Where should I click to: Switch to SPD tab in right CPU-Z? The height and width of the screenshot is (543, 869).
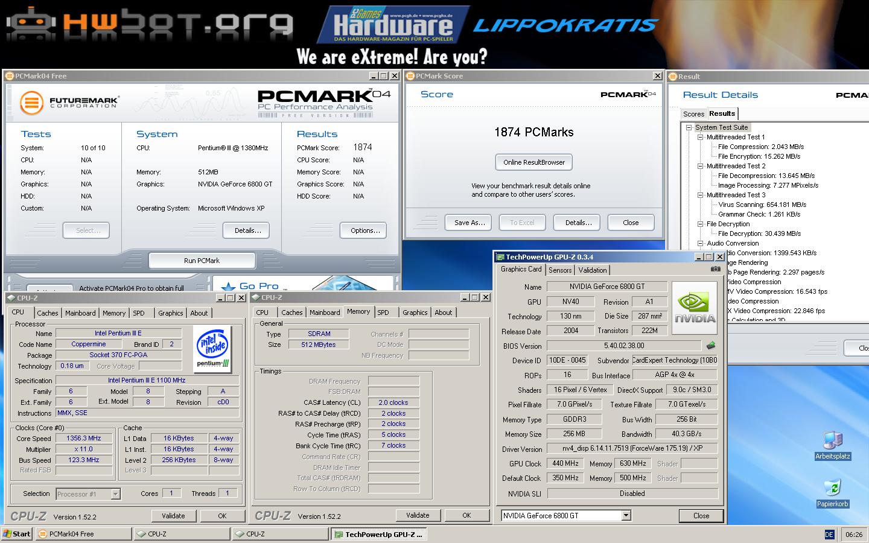pos(383,313)
